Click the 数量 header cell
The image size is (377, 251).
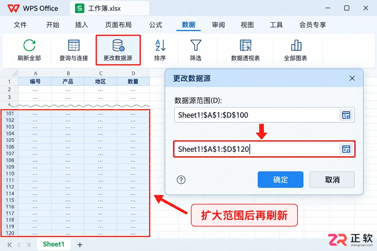tap(133, 82)
